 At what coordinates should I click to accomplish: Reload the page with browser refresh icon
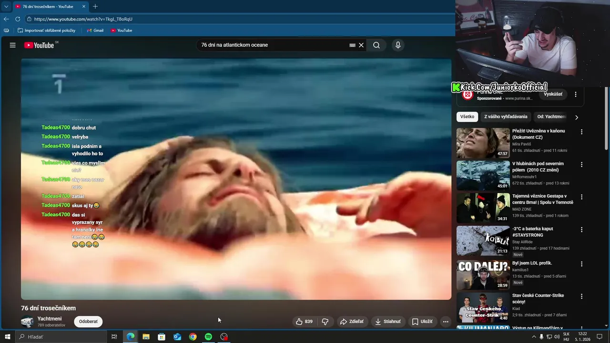18,19
